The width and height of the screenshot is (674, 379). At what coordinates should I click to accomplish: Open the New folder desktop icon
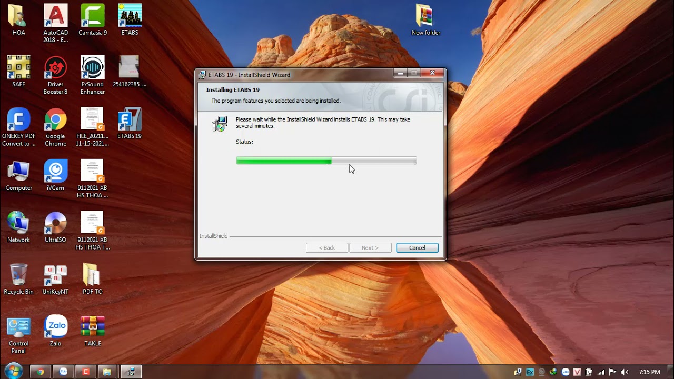[x=425, y=20]
